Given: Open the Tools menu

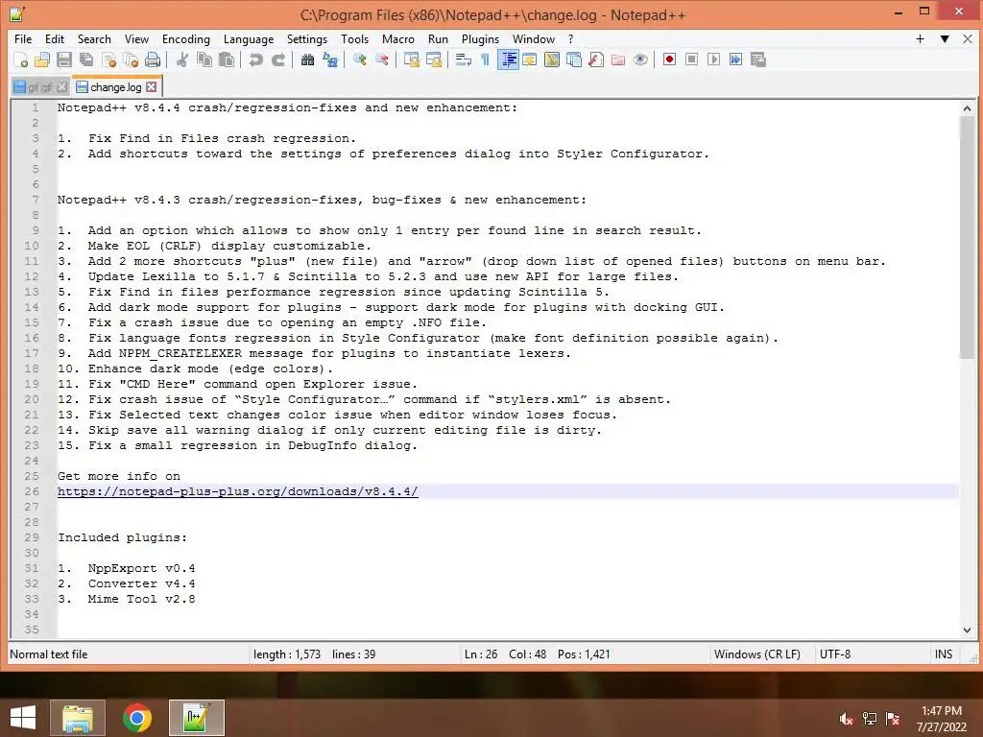Looking at the screenshot, I should [x=355, y=38].
